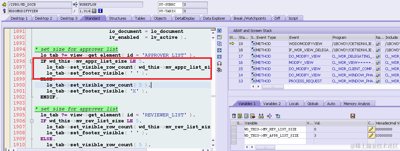Click the filter-shaped icon in Variables toolbar

coord(278,116)
